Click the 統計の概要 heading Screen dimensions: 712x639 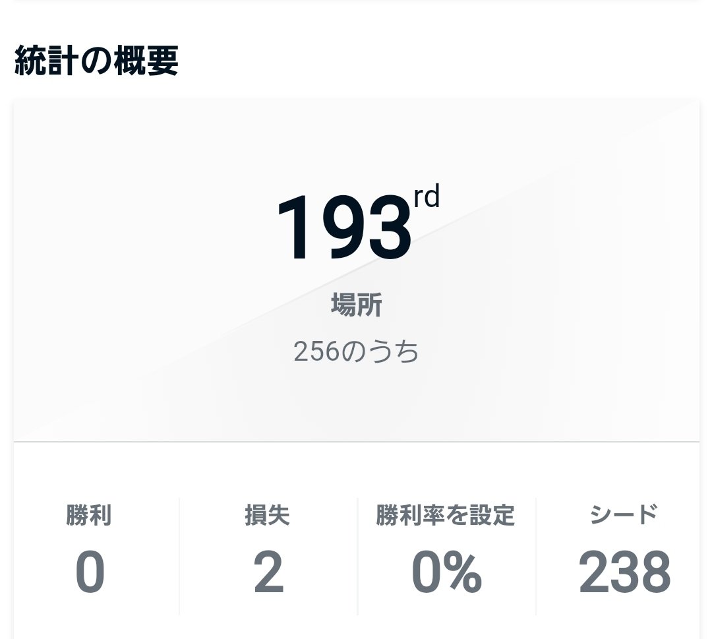pos(96,61)
